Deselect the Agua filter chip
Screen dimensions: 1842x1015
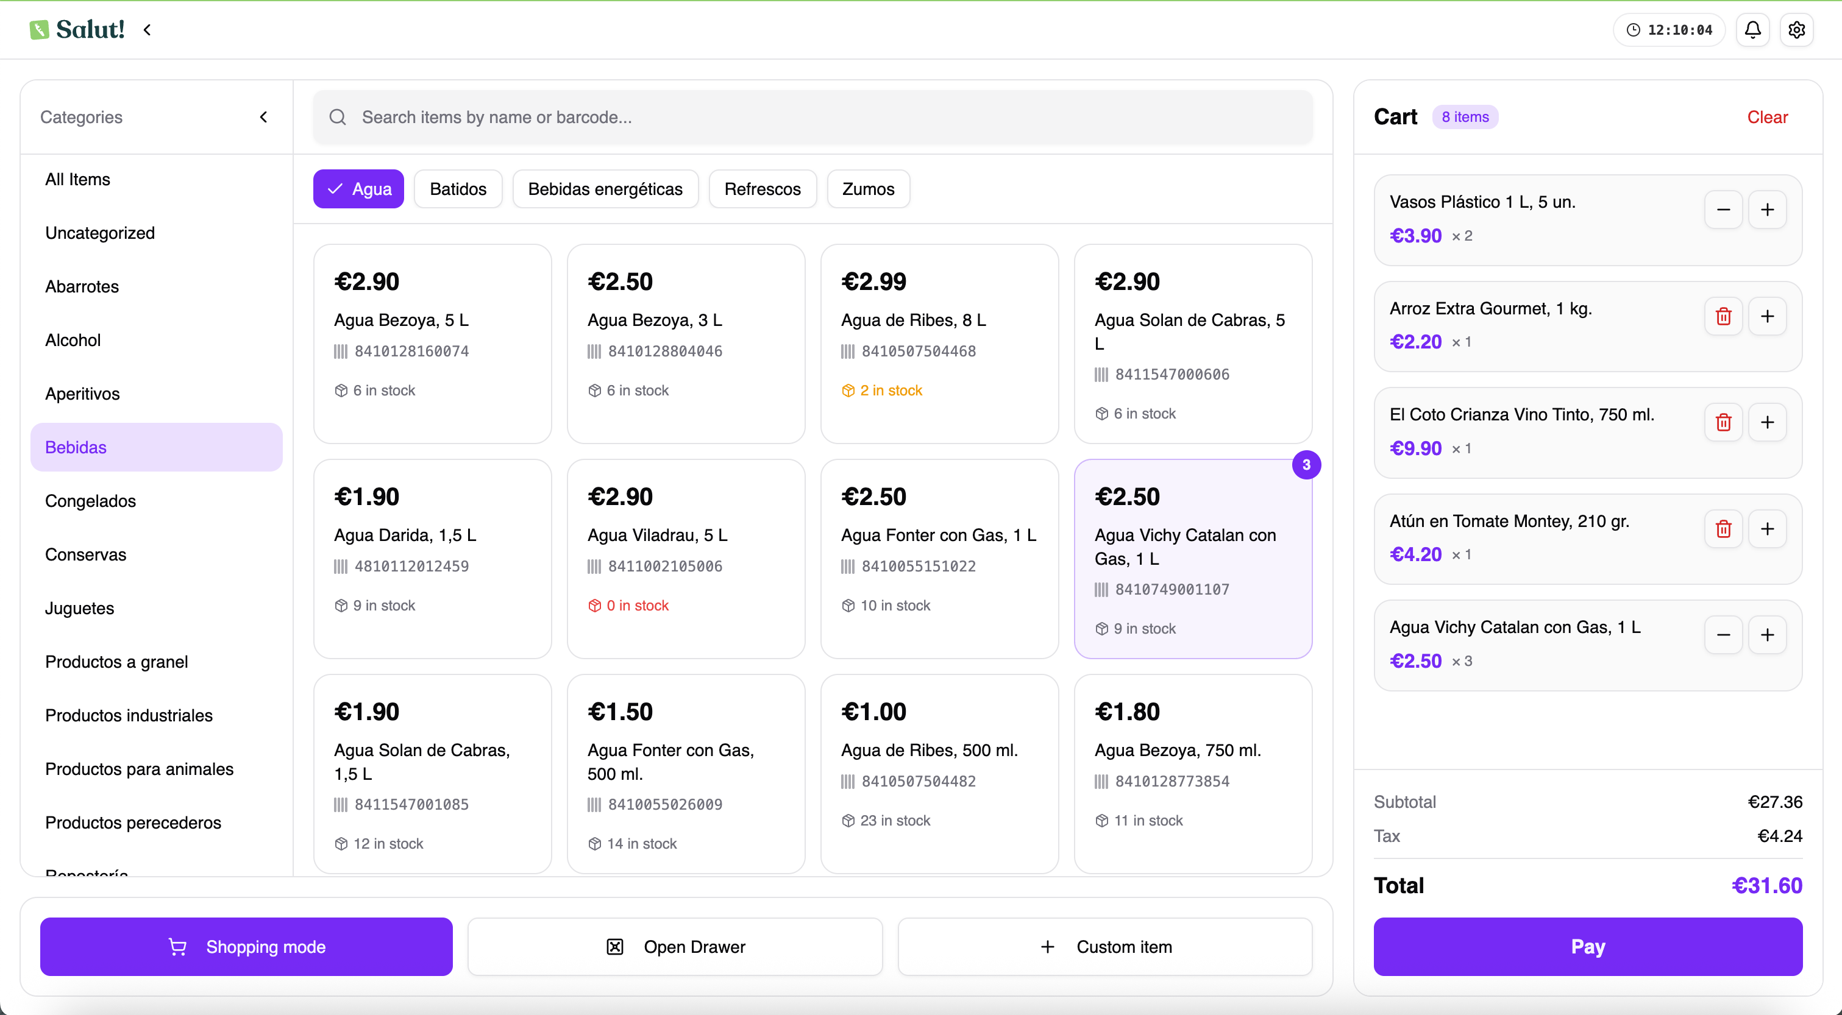(x=358, y=189)
